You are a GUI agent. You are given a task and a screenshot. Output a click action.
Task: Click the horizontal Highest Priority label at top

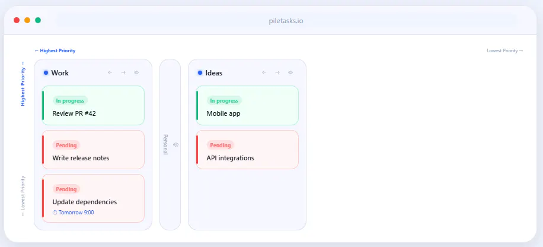click(x=55, y=50)
